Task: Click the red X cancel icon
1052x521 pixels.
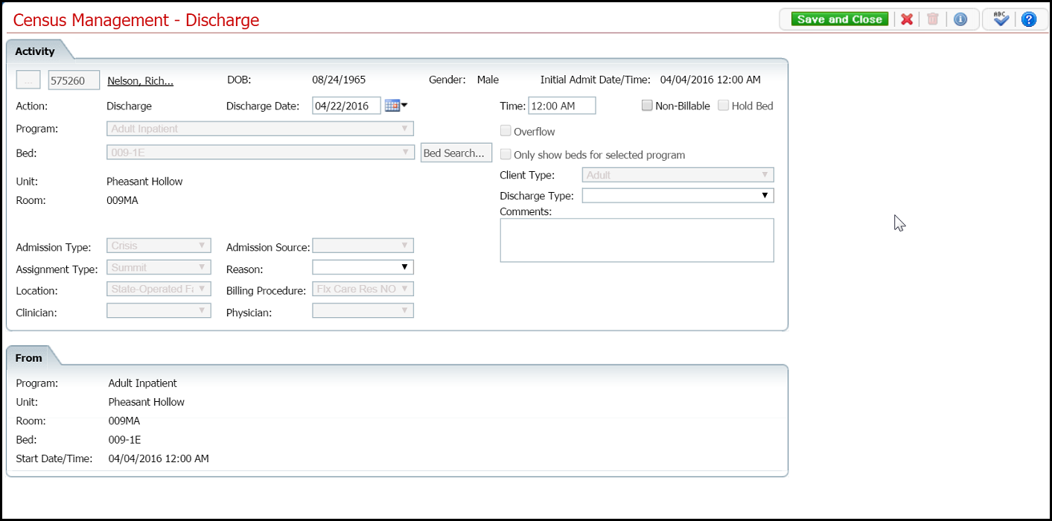Action: click(x=907, y=19)
